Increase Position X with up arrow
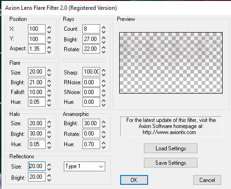The width and height of the screenshot is (231, 189). [49, 27]
